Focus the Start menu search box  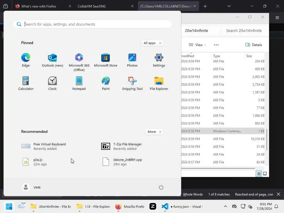coord(92,24)
